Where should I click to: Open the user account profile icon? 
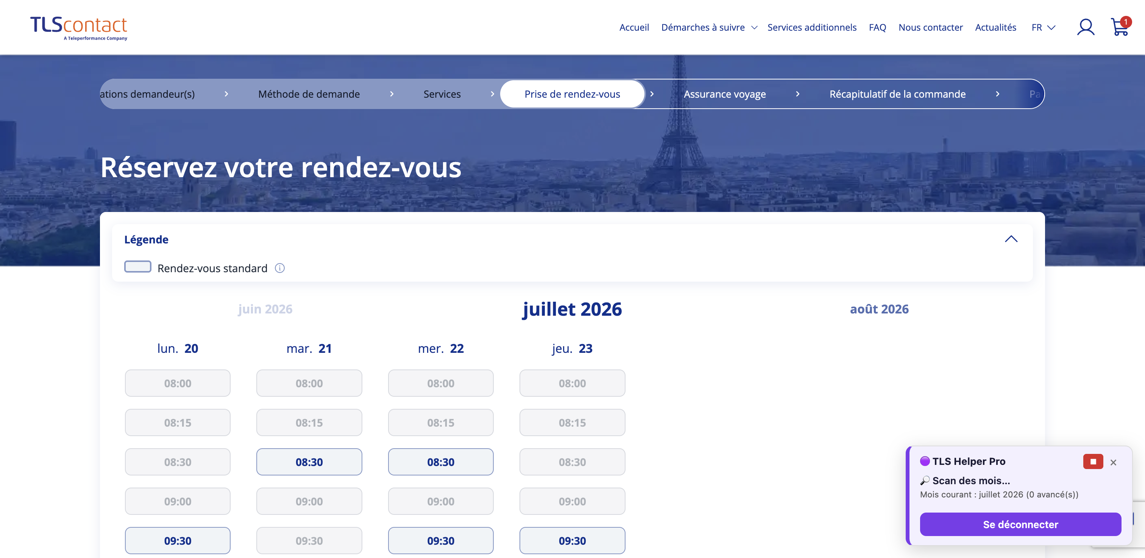pyautogui.click(x=1085, y=27)
